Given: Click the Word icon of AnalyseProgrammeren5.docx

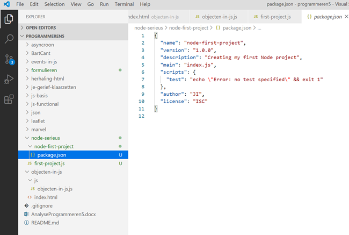Looking at the screenshot, I should pyautogui.click(x=26, y=214).
